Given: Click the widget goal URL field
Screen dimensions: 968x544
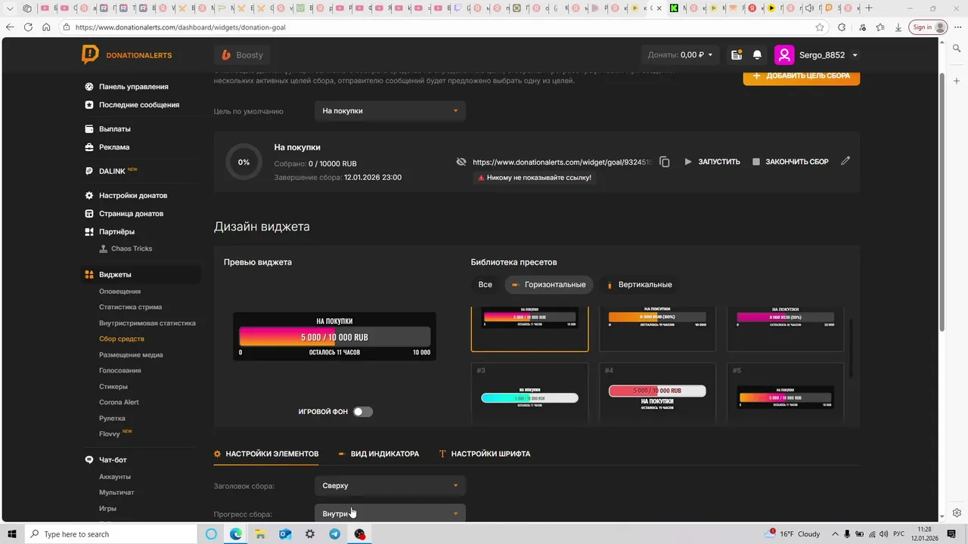Looking at the screenshot, I should (x=562, y=162).
